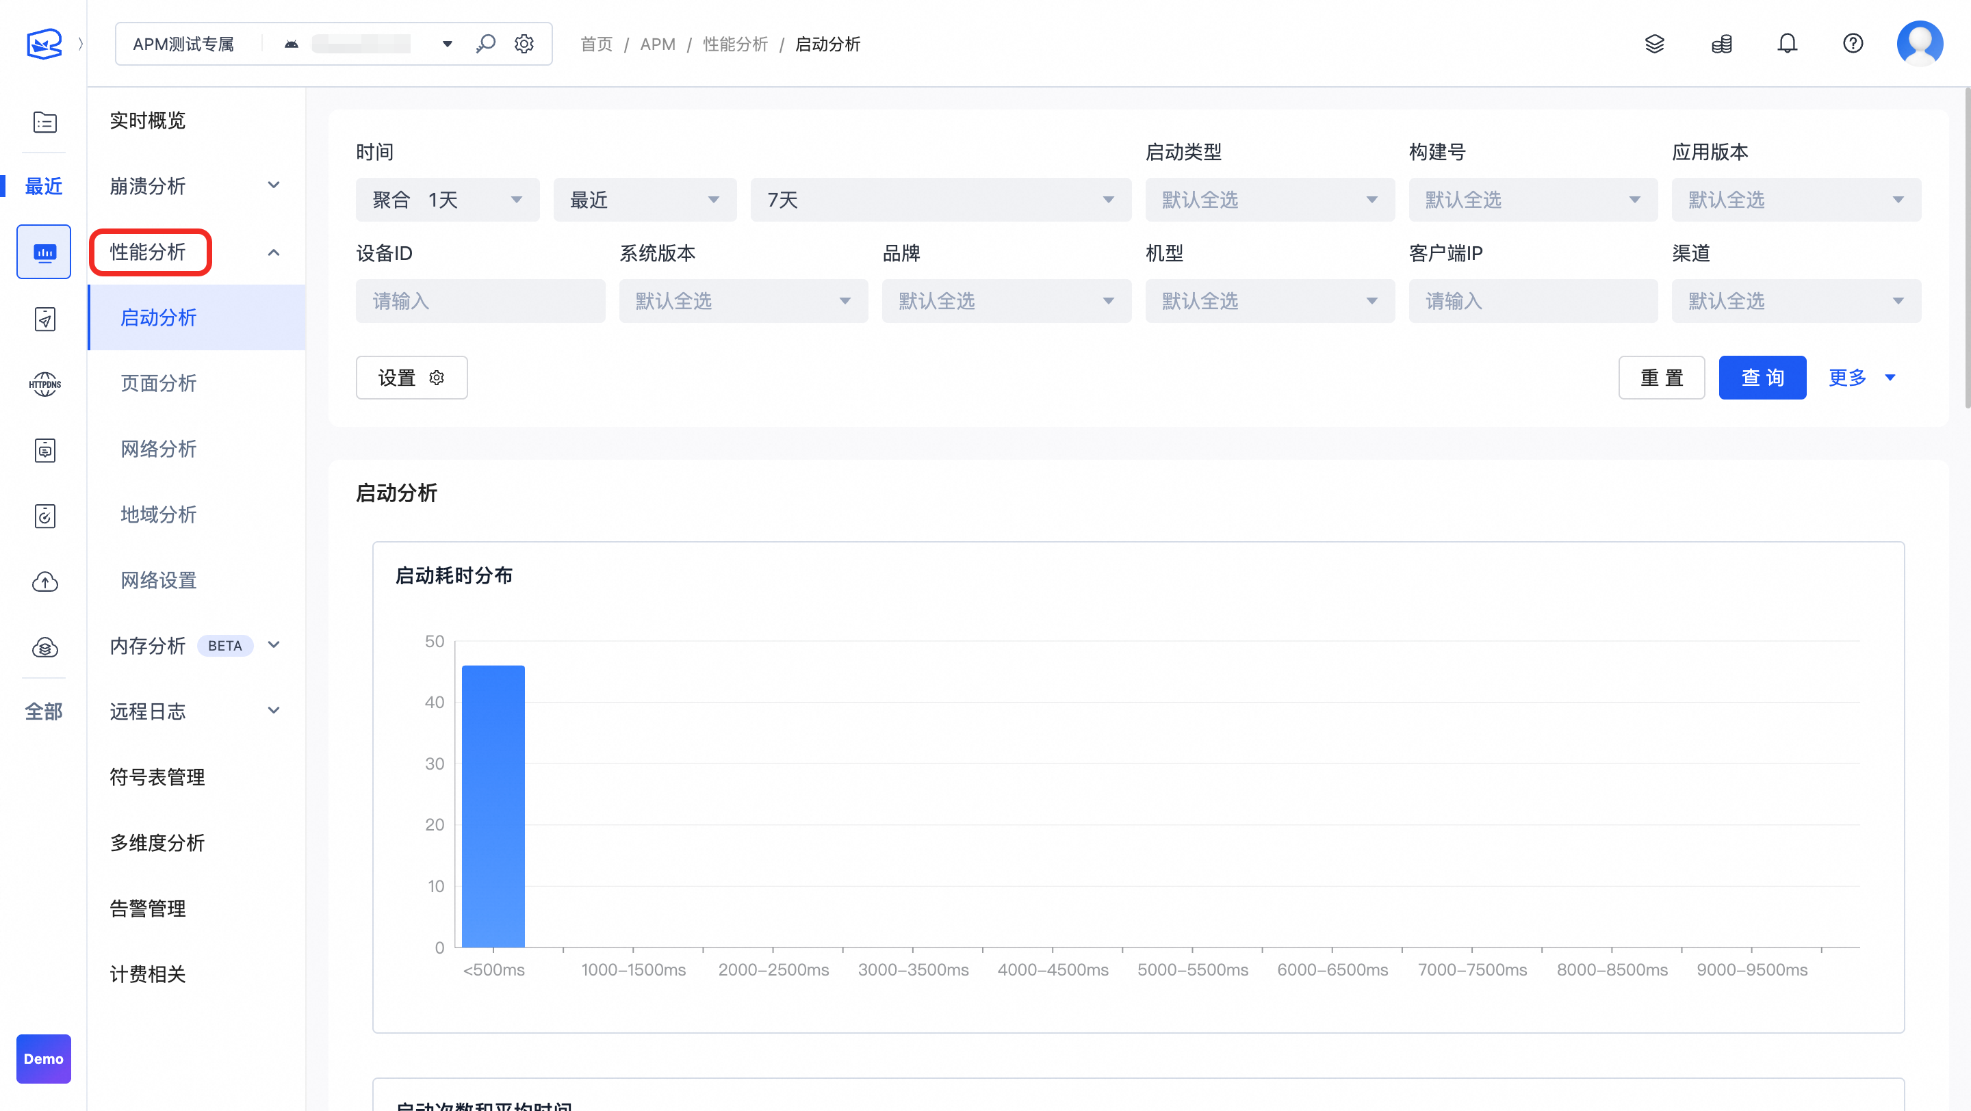
Task: Click the notification bell icon
Action: pos(1787,44)
